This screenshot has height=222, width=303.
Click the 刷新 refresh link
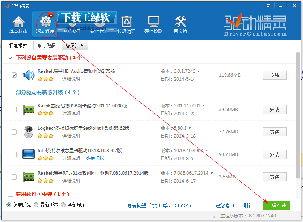click(x=248, y=205)
